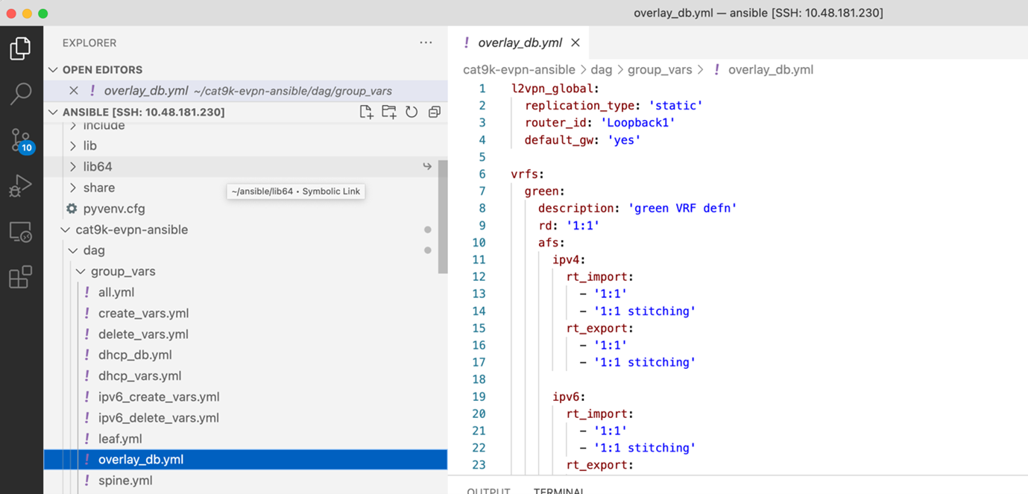Click the New File icon in explorer header
The image size is (1028, 494).
(366, 112)
